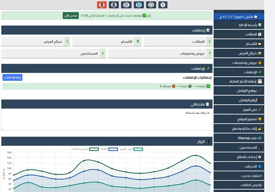275x192 pixels.
Task: Open الأقسام in the sidebar menu
Action: (x=244, y=44)
